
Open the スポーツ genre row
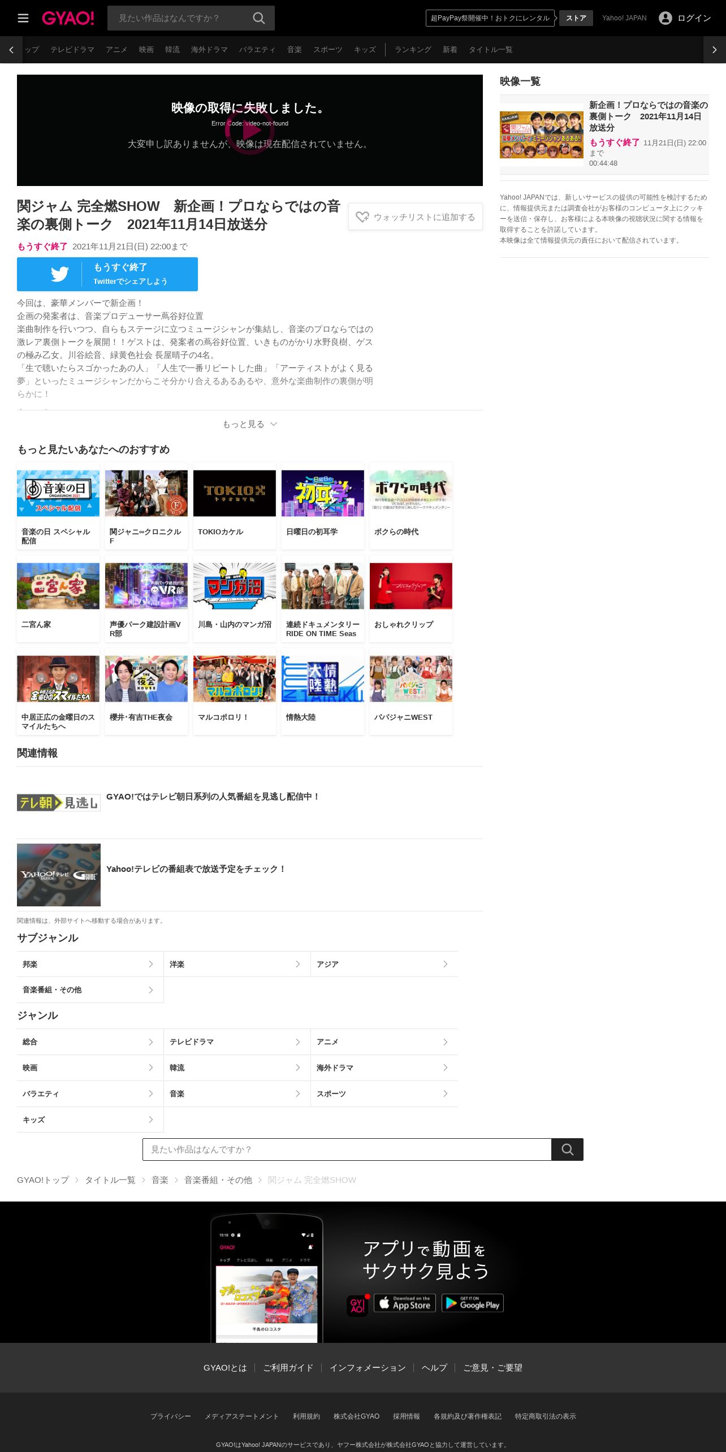[x=384, y=1094]
